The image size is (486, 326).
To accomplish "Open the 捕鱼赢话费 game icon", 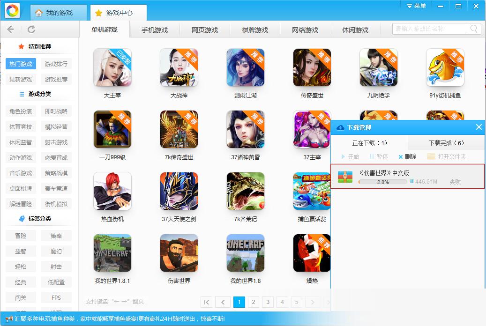I will (312, 191).
